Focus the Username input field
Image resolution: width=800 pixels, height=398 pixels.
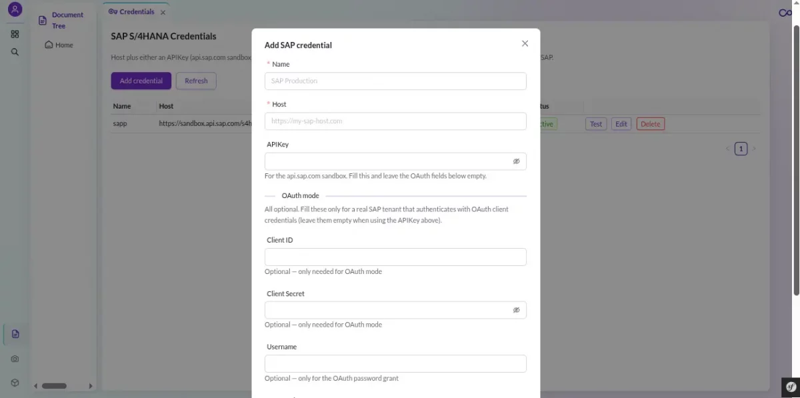[395, 363]
